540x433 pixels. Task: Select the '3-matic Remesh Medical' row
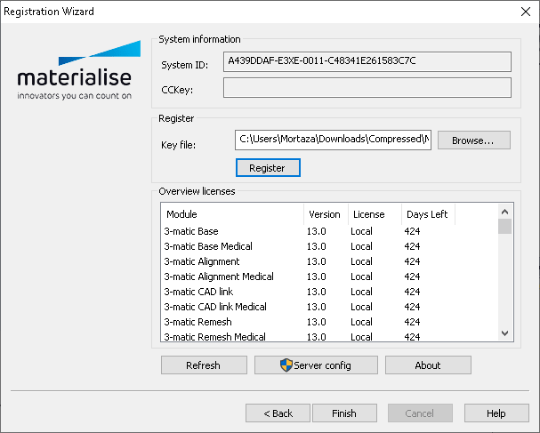(329, 336)
